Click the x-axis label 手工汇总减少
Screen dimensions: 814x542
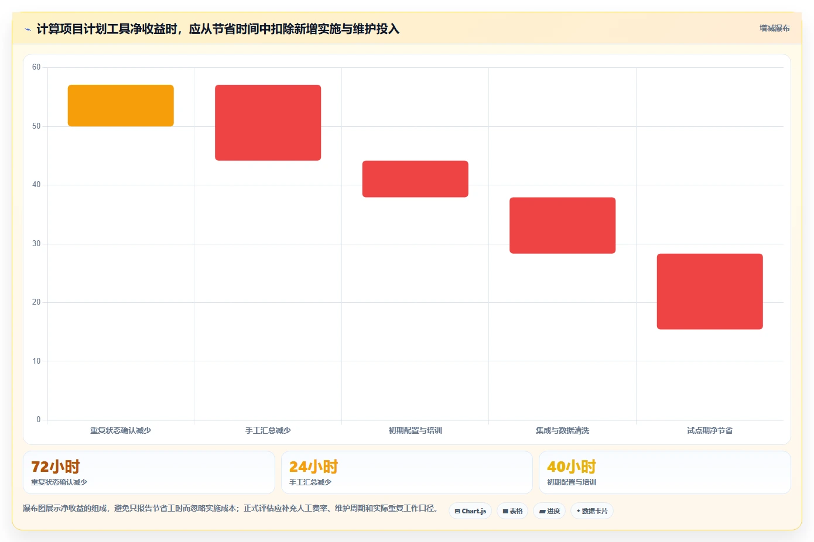coord(268,430)
